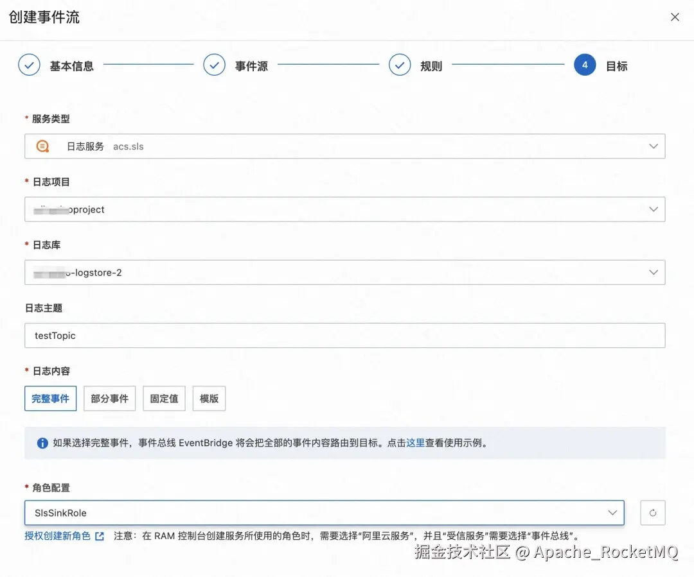Image resolution: width=694 pixels, height=577 pixels.
Task: Click the 规则 step label
Action: pyautogui.click(x=431, y=66)
